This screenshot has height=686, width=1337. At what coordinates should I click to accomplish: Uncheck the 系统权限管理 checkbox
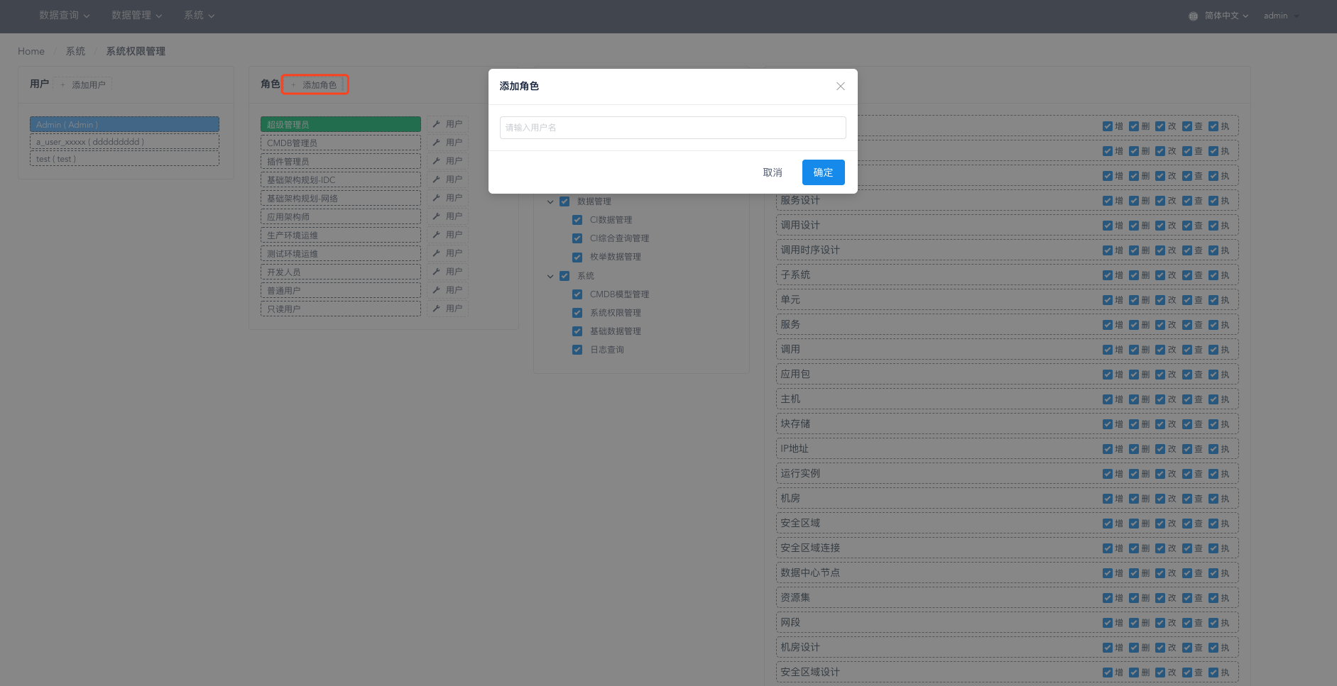pyautogui.click(x=577, y=313)
